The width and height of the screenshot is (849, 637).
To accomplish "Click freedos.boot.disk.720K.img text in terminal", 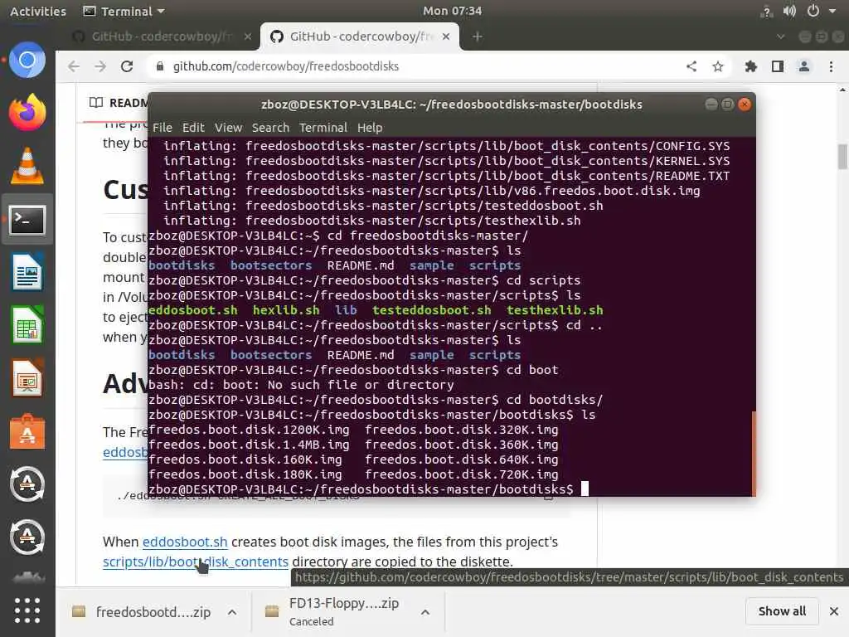I will [461, 474].
